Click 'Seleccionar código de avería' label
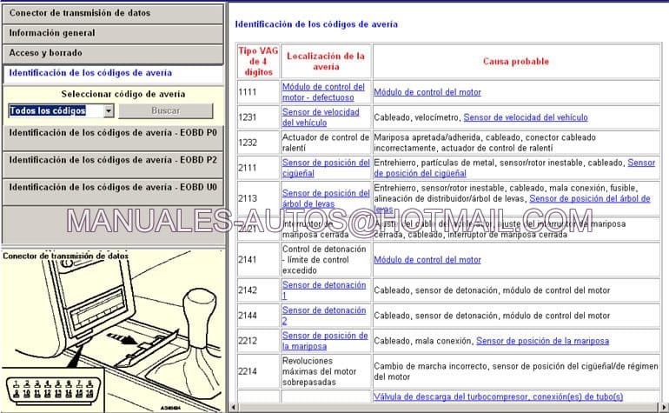 tap(123, 94)
